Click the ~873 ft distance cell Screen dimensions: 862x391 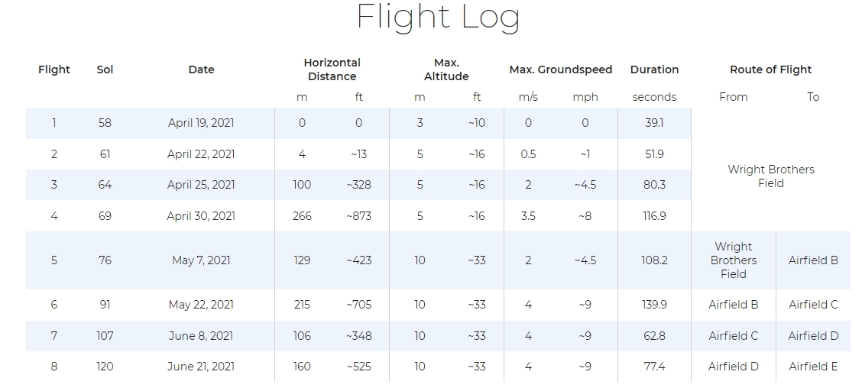coord(358,216)
